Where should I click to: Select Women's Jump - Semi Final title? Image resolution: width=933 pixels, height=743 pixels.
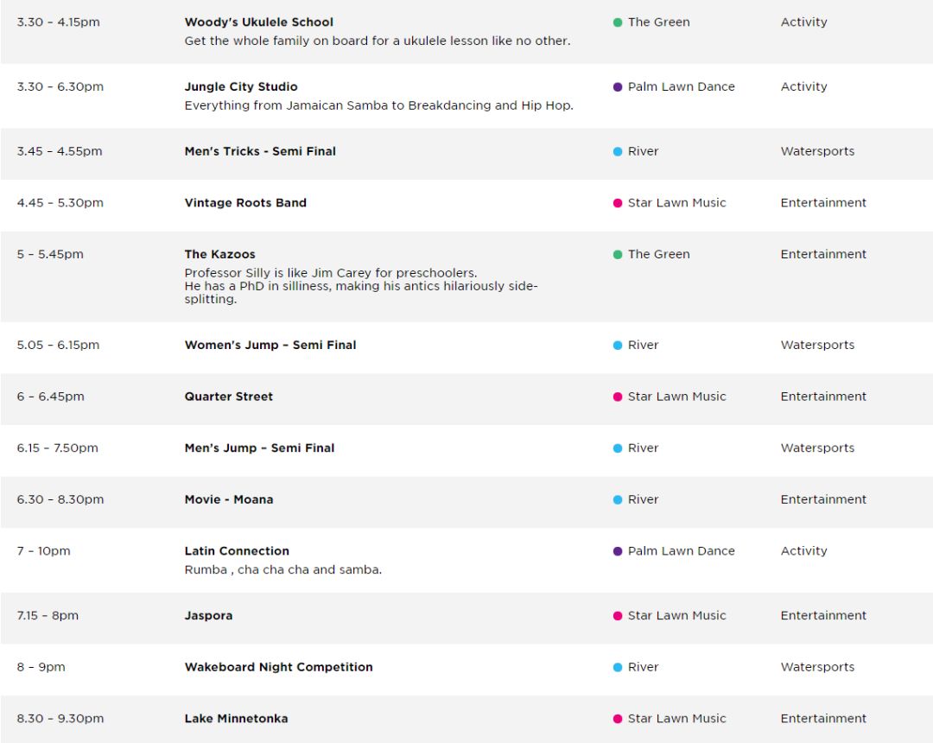(x=270, y=345)
